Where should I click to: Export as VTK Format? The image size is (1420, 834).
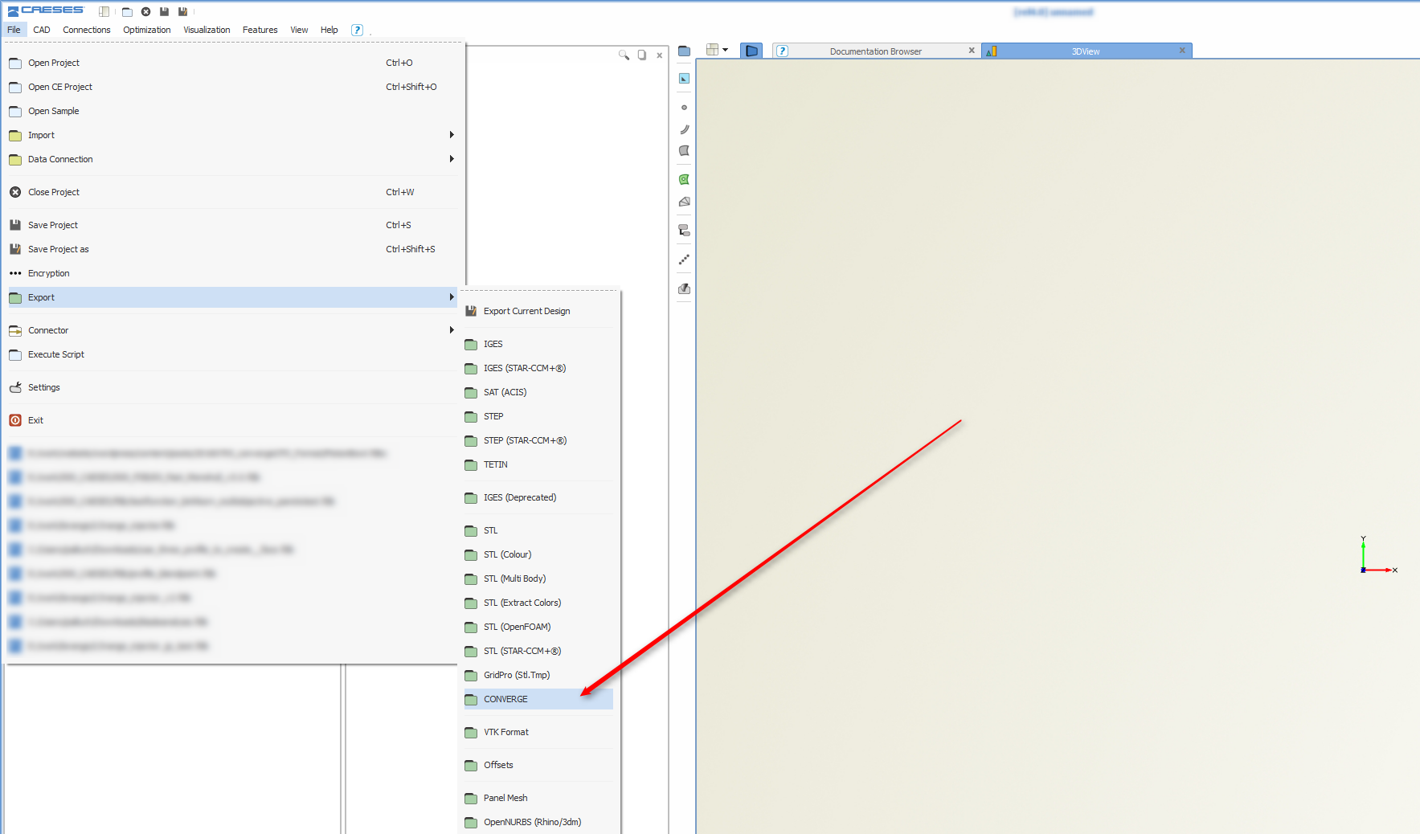coord(538,732)
